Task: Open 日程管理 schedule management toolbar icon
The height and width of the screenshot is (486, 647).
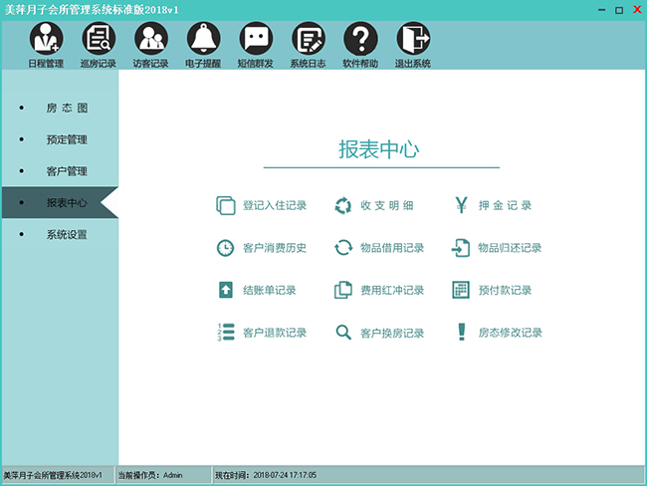Action: point(46,40)
